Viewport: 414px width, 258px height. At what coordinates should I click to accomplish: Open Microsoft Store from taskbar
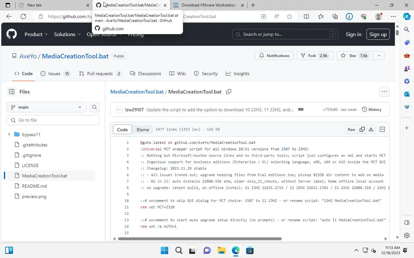[250, 251]
